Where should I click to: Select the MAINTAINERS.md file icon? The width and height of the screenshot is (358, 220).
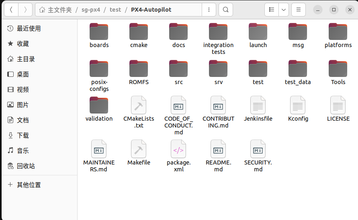(x=99, y=149)
